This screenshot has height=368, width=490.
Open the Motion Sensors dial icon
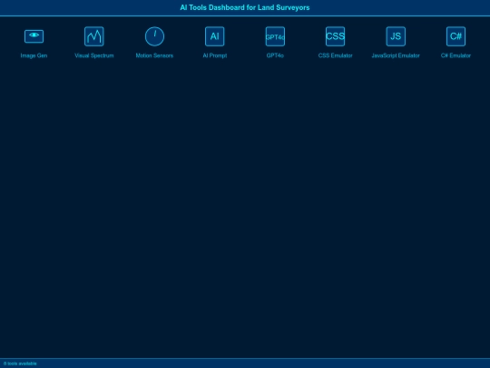coord(154,36)
